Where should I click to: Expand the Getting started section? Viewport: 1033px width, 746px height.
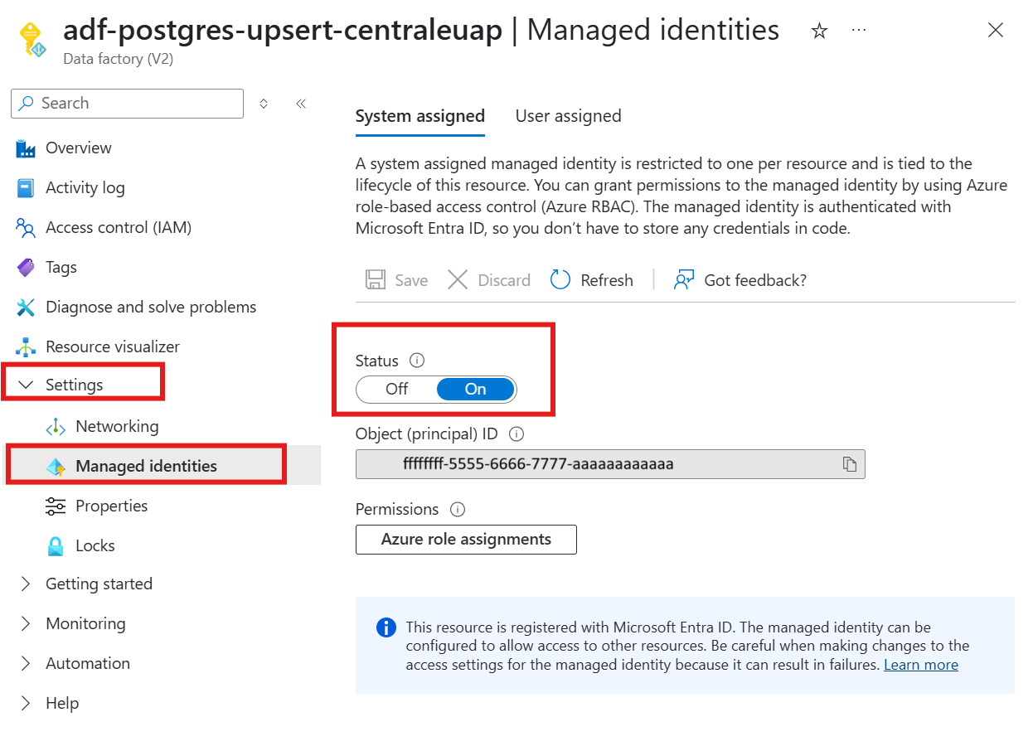(x=27, y=584)
